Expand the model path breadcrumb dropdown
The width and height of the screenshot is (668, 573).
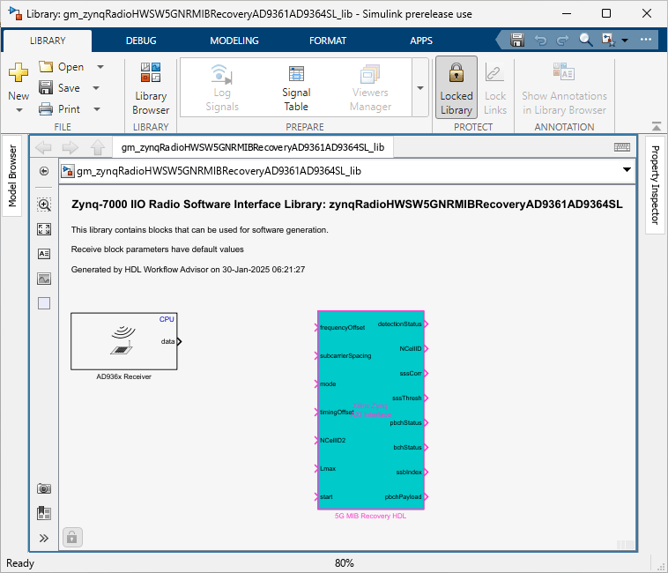pyautogui.click(x=627, y=170)
